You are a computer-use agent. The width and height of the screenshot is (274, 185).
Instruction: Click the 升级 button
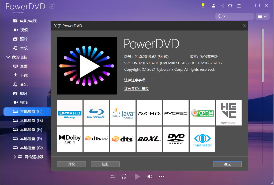click(x=72, y=164)
